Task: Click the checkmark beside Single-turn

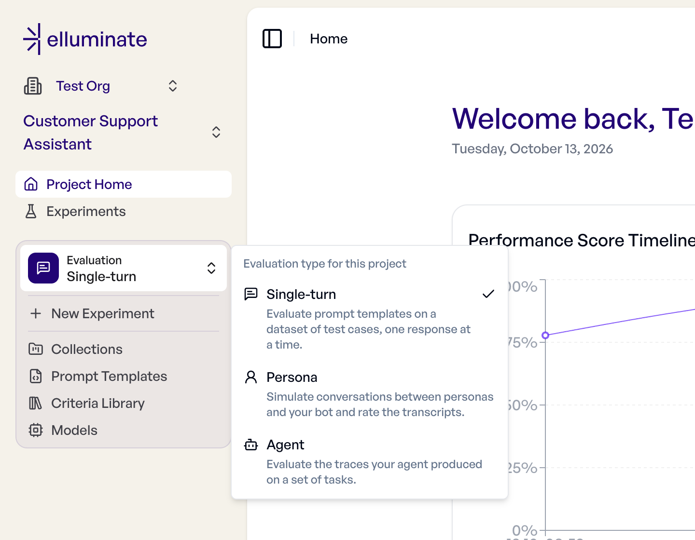Action: (488, 294)
